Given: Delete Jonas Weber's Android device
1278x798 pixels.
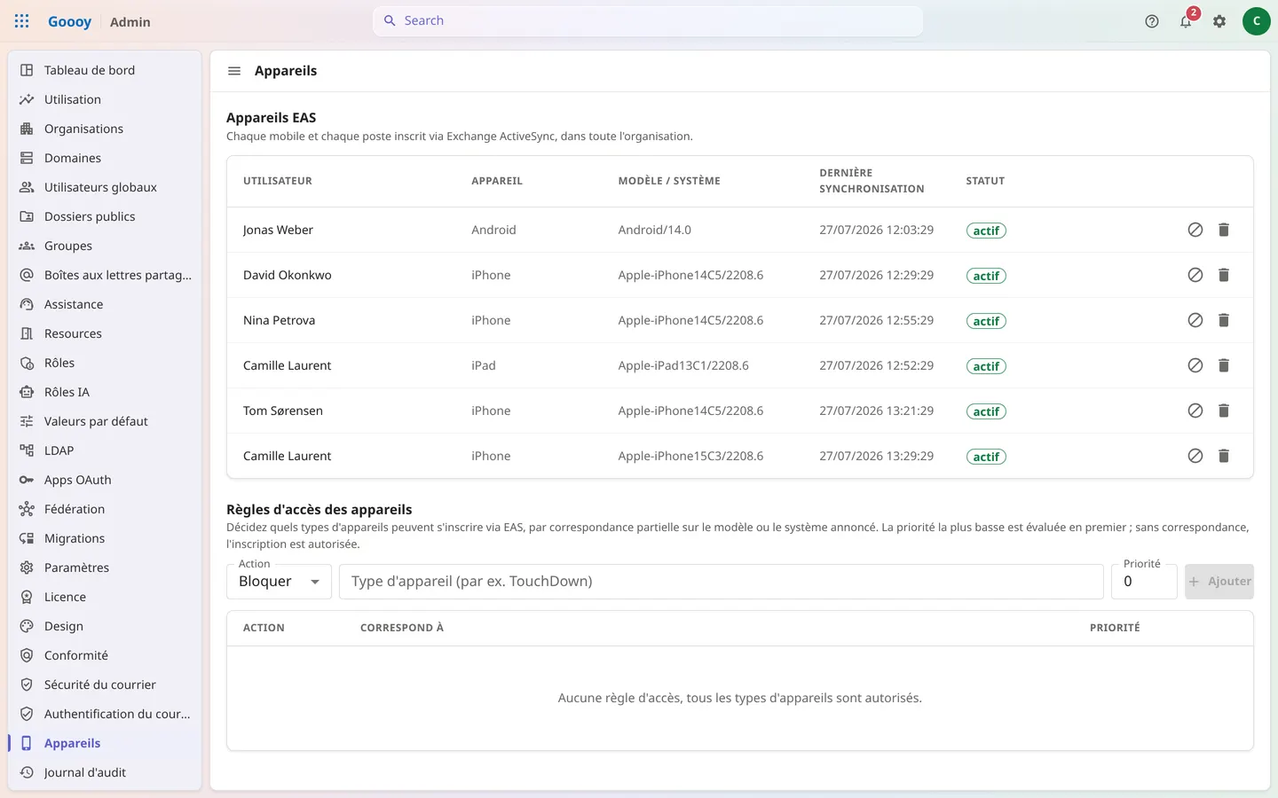Looking at the screenshot, I should pos(1224,230).
